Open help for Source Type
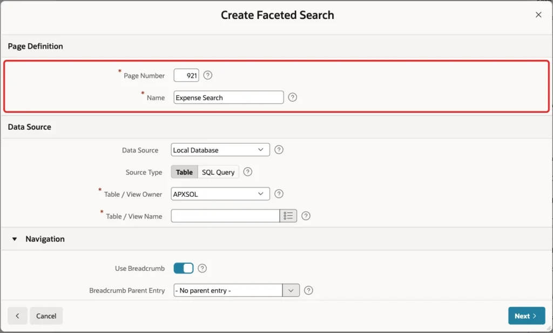Viewport: 553px width, 333px height. point(247,171)
